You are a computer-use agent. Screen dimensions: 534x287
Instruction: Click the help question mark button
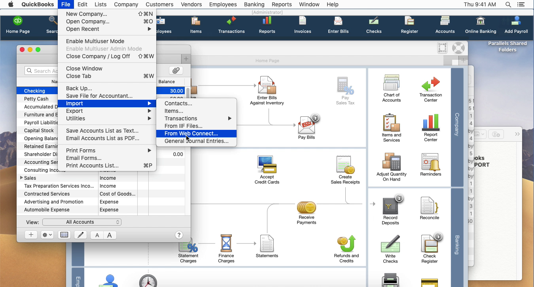point(179,235)
